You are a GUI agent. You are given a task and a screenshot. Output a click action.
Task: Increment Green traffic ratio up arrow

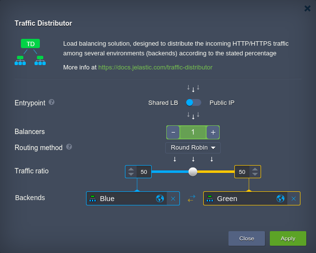255,169
